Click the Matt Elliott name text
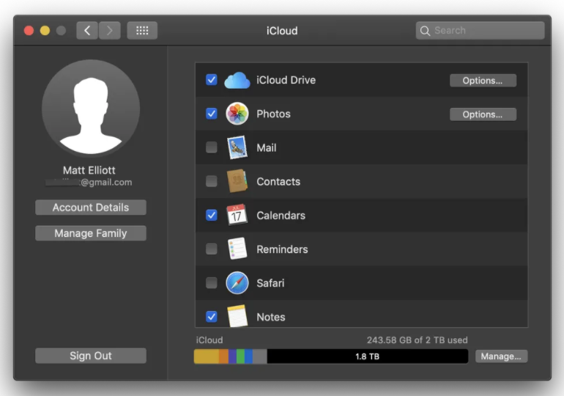The width and height of the screenshot is (564, 396). coord(89,170)
